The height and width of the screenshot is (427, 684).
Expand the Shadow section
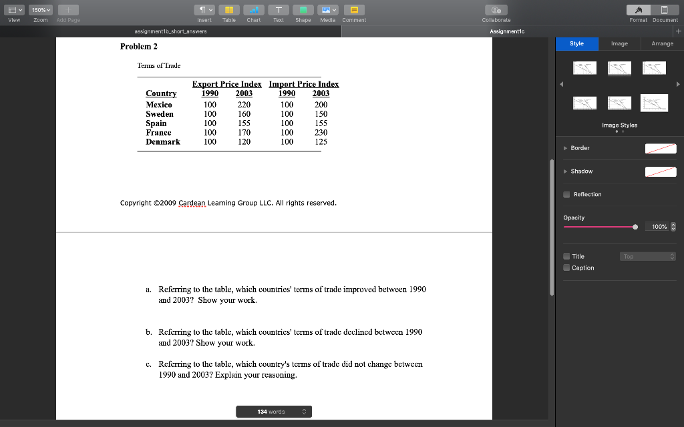point(564,171)
